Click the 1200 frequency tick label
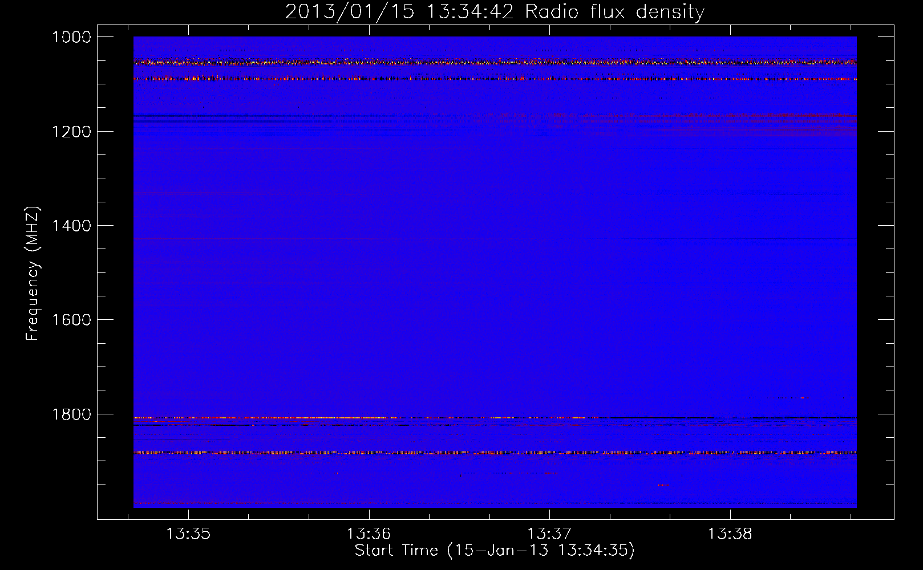This screenshot has width=923, height=570. (x=71, y=132)
